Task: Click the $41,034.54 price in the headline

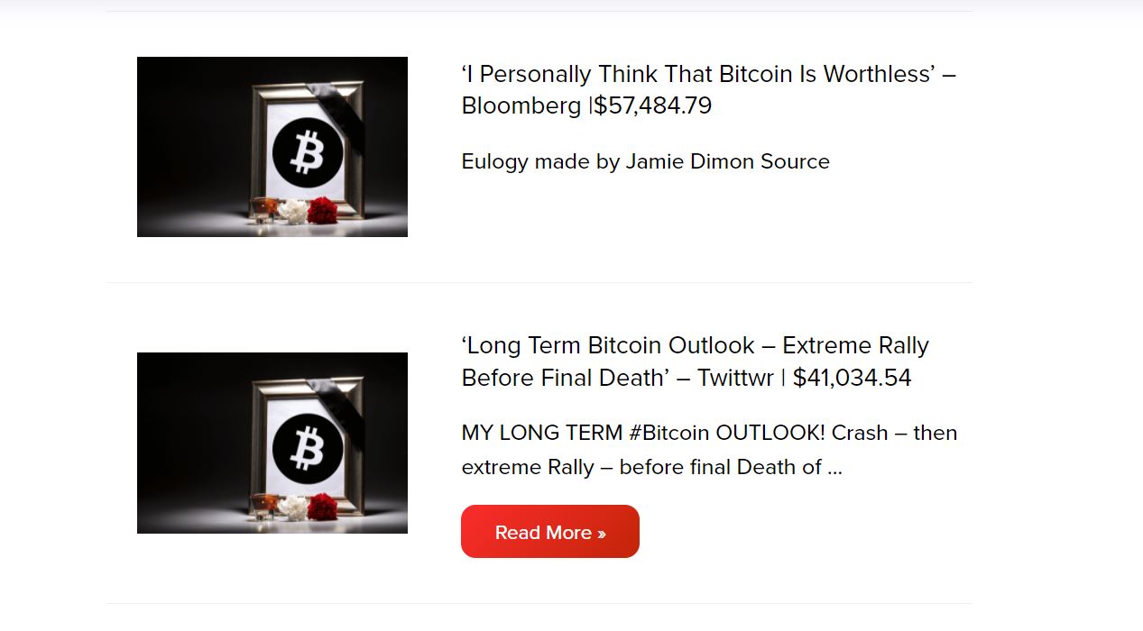Action: [852, 379]
